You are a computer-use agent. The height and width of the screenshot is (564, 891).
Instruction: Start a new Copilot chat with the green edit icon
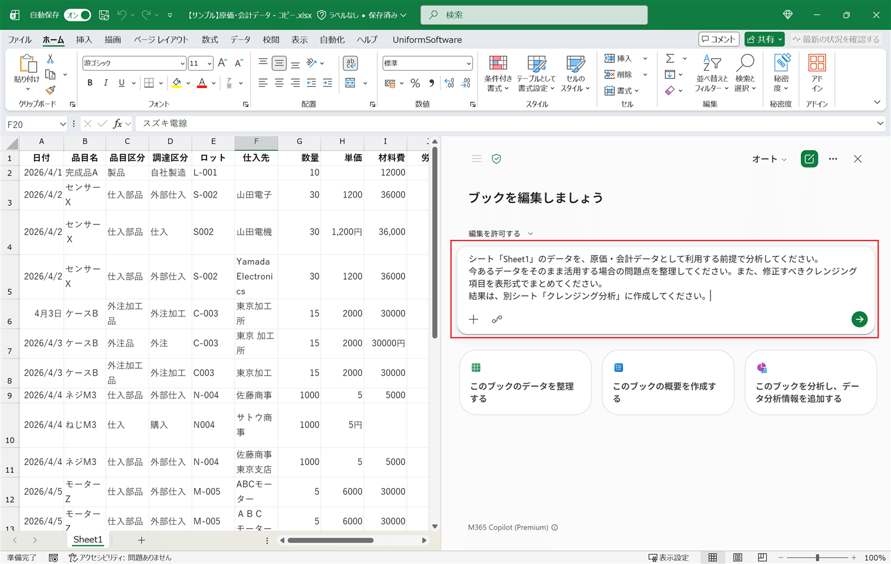click(x=809, y=159)
